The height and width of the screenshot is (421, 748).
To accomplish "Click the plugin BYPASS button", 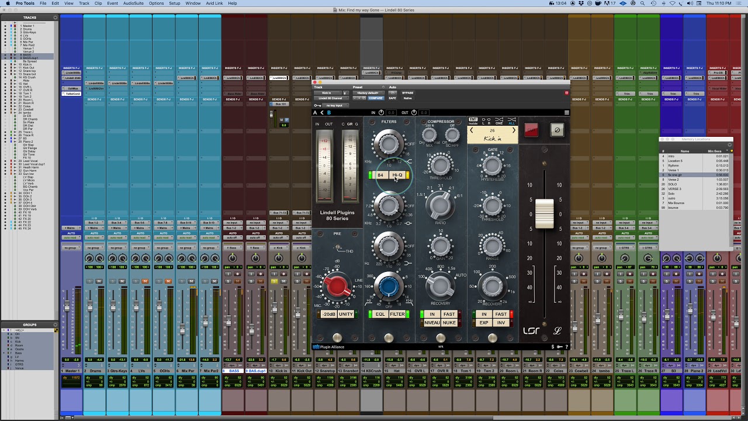I will pos(407,93).
